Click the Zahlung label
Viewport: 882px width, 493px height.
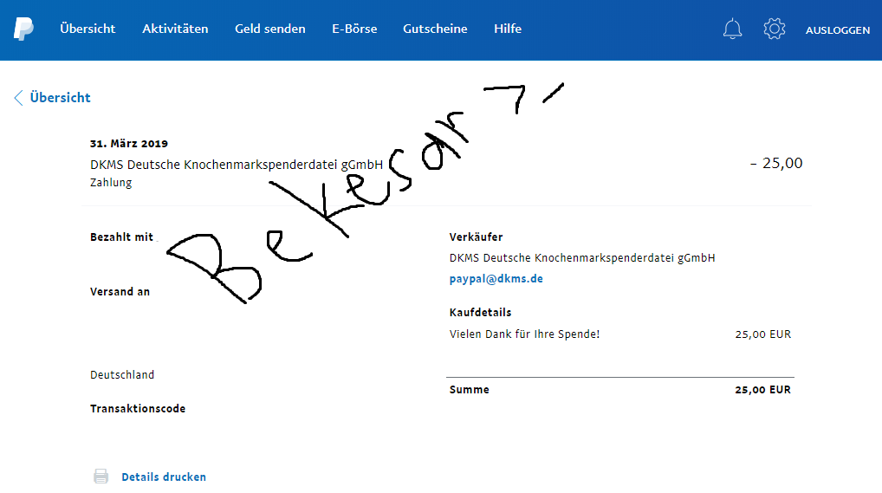click(111, 182)
